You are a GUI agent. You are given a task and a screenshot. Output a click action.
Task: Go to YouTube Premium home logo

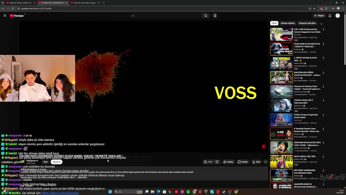pyautogui.click(x=17, y=16)
